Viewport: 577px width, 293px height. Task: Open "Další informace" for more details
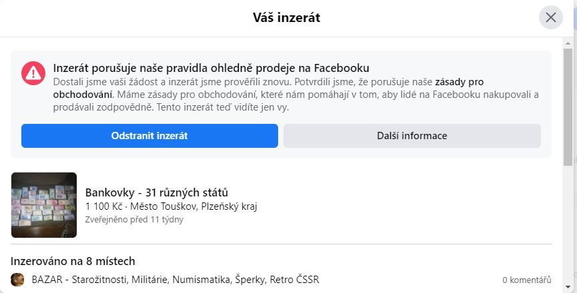pos(412,136)
